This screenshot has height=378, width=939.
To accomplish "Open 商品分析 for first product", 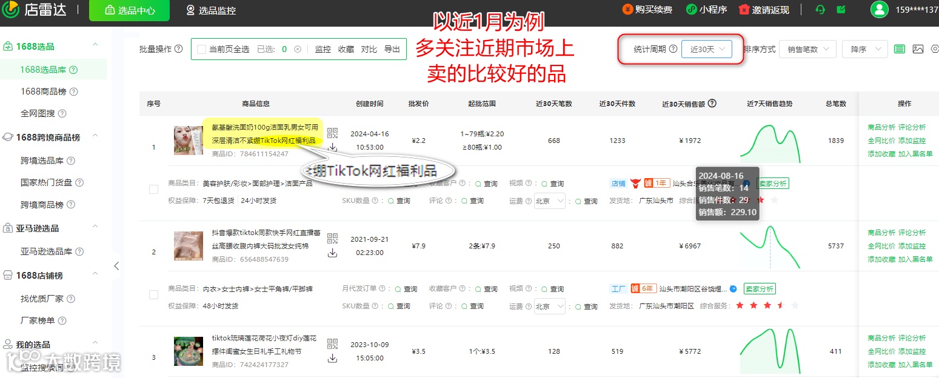I will pos(881,127).
